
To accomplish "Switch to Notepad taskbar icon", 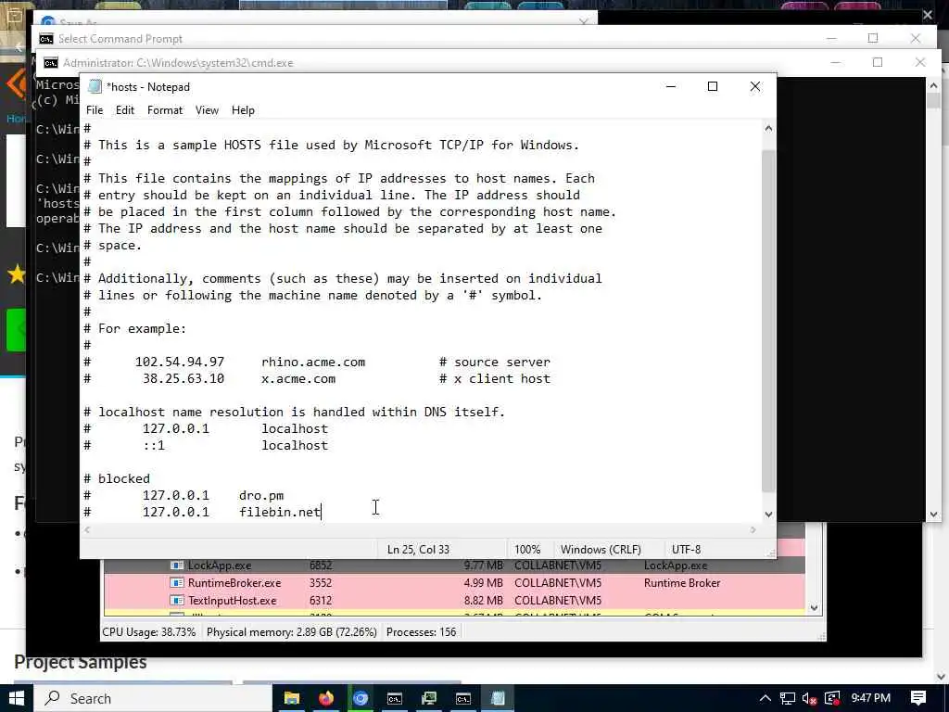I will tap(498, 698).
